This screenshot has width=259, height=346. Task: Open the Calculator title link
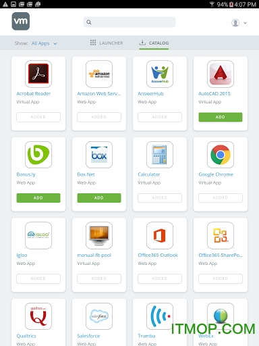149,174
